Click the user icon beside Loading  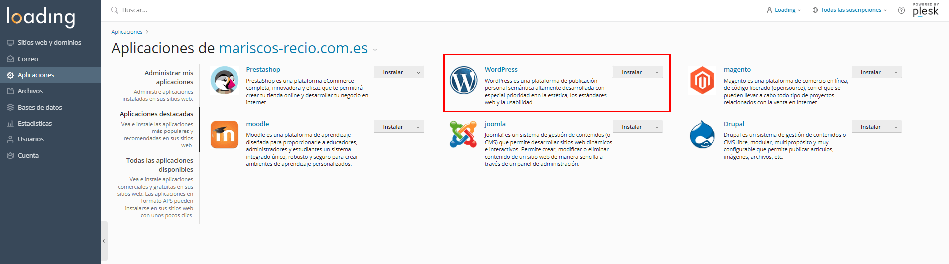769,10
